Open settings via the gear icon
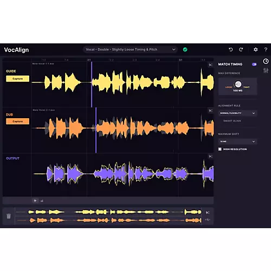Image resolution: width=271 pixels, height=271 pixels. [x=255, y=49]
